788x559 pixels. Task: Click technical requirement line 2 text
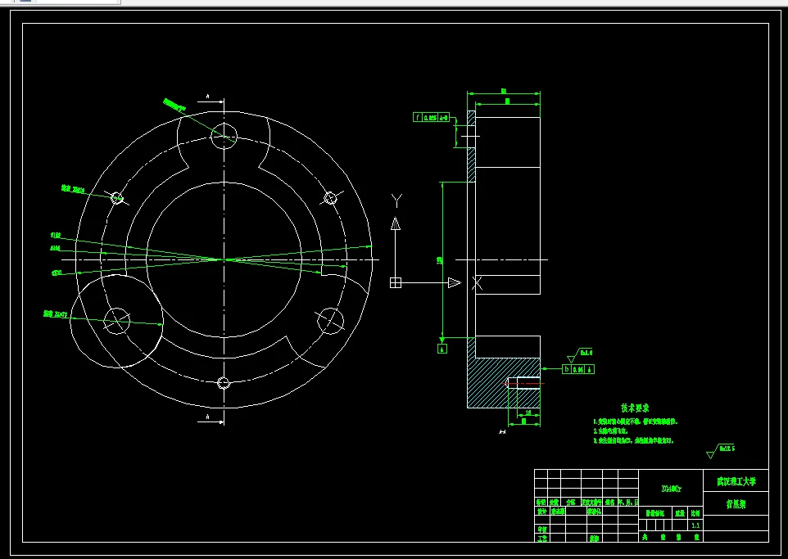click(x=610, y=431)
